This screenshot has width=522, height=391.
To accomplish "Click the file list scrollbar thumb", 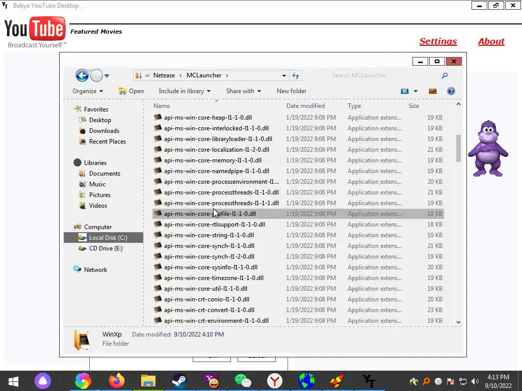I will tap(458, 148).
